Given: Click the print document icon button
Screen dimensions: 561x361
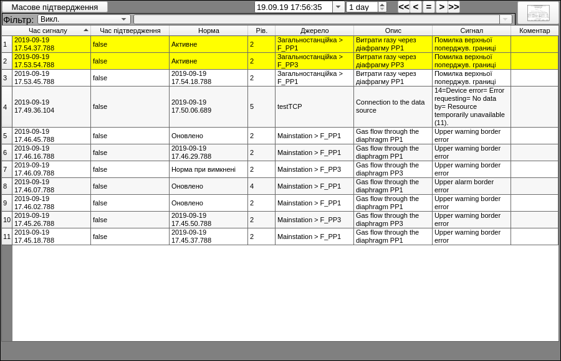Looking at the screenshot, I should (x=538, y=13).
